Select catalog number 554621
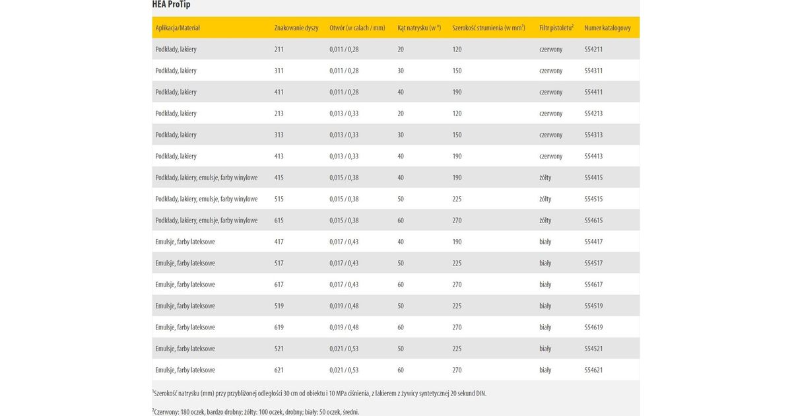The image size is (792, 416). point(593,370)
